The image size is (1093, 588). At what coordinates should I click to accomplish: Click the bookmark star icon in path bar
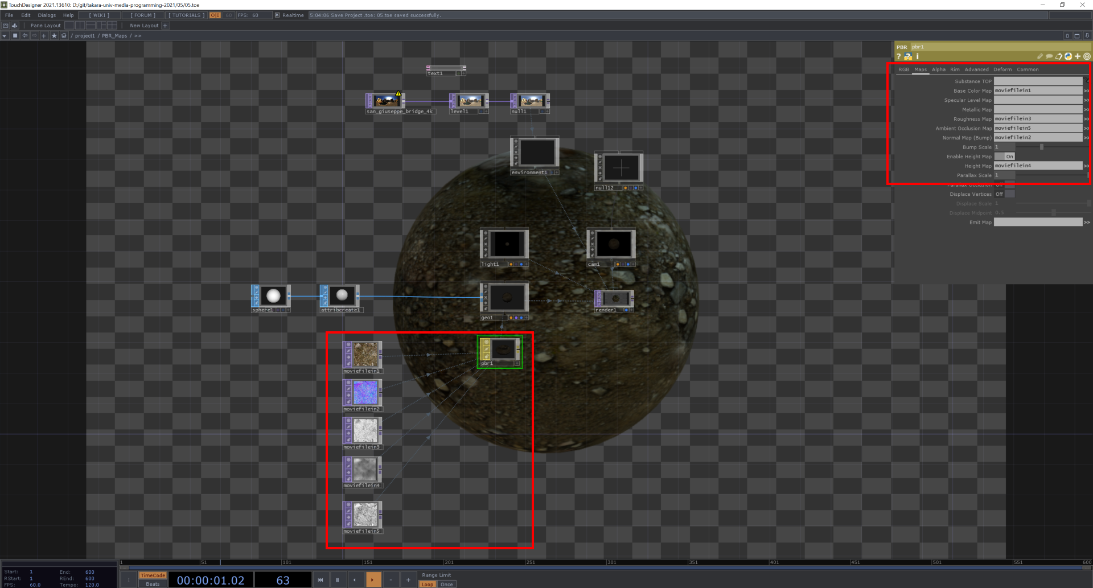54,36
